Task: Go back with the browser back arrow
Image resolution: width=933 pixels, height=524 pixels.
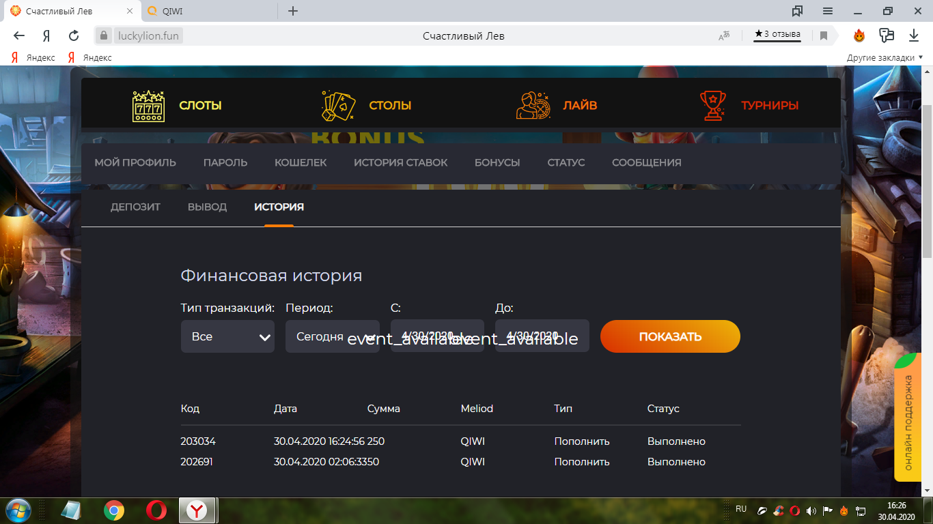Action: tap(19, 35)
